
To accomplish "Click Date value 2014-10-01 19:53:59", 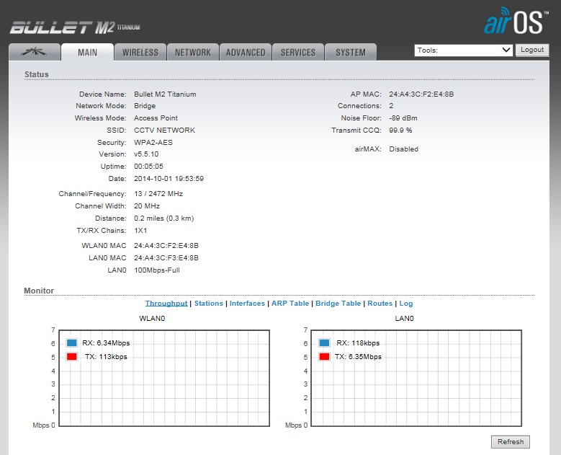I will [169, 178].
